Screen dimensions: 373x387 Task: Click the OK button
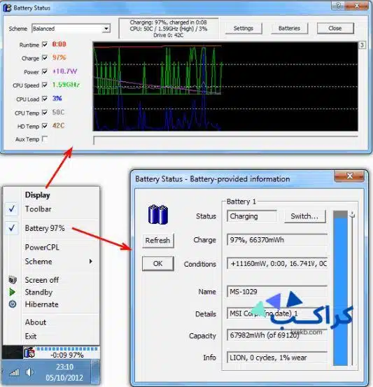click(158, 264)
